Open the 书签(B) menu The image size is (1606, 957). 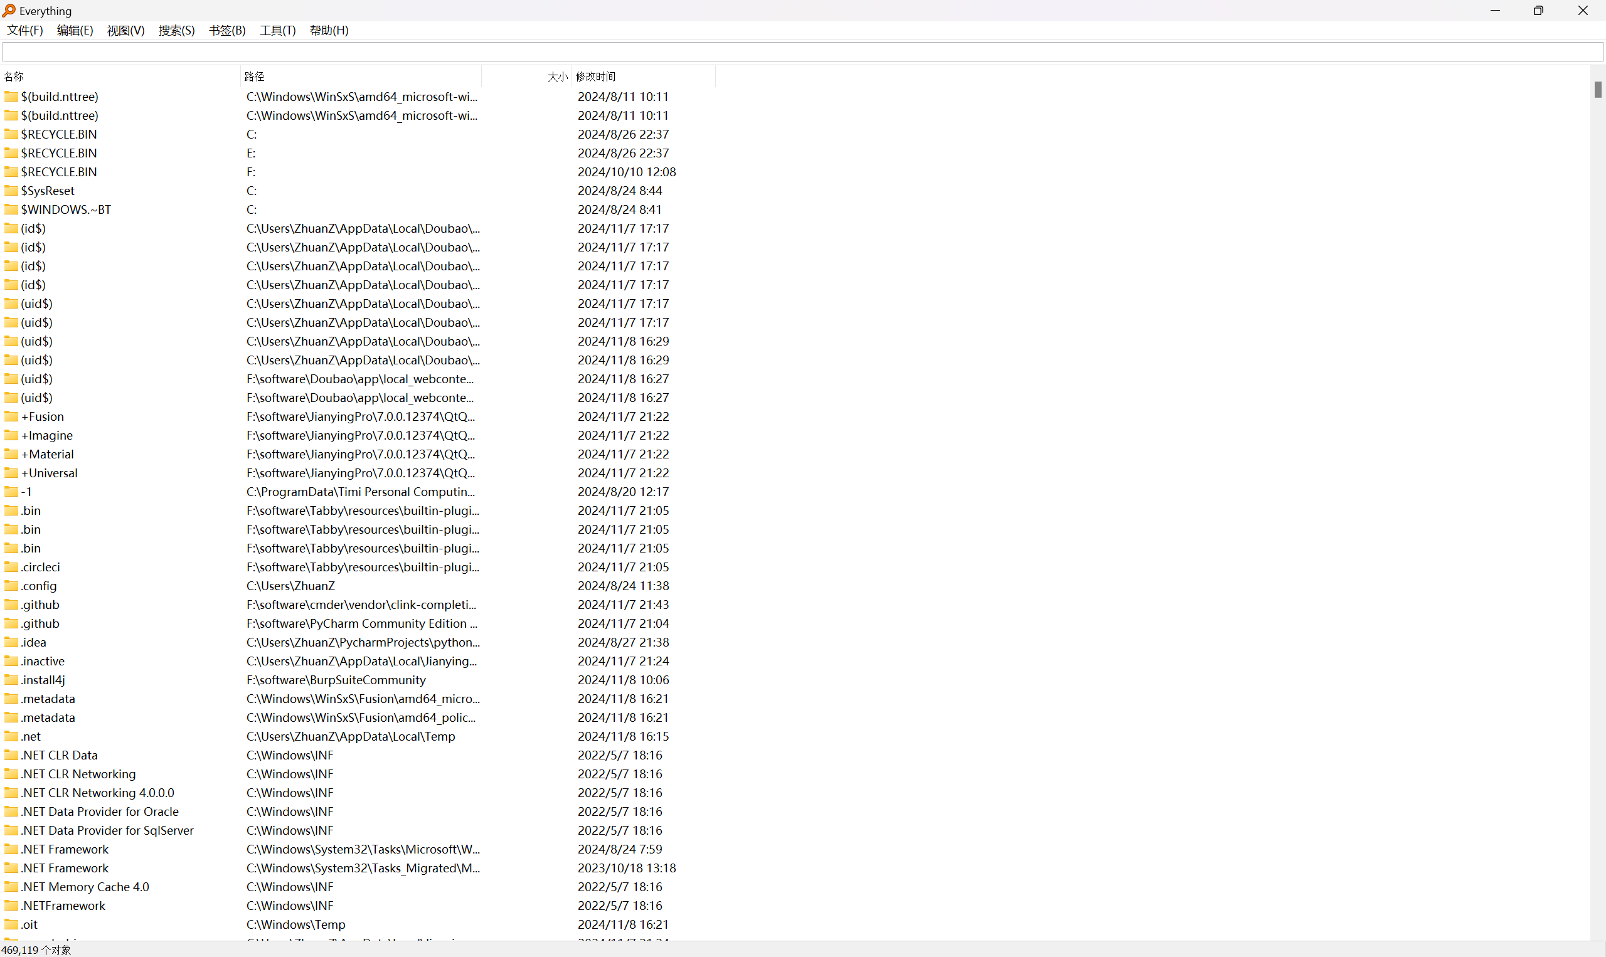click(227, 30)
